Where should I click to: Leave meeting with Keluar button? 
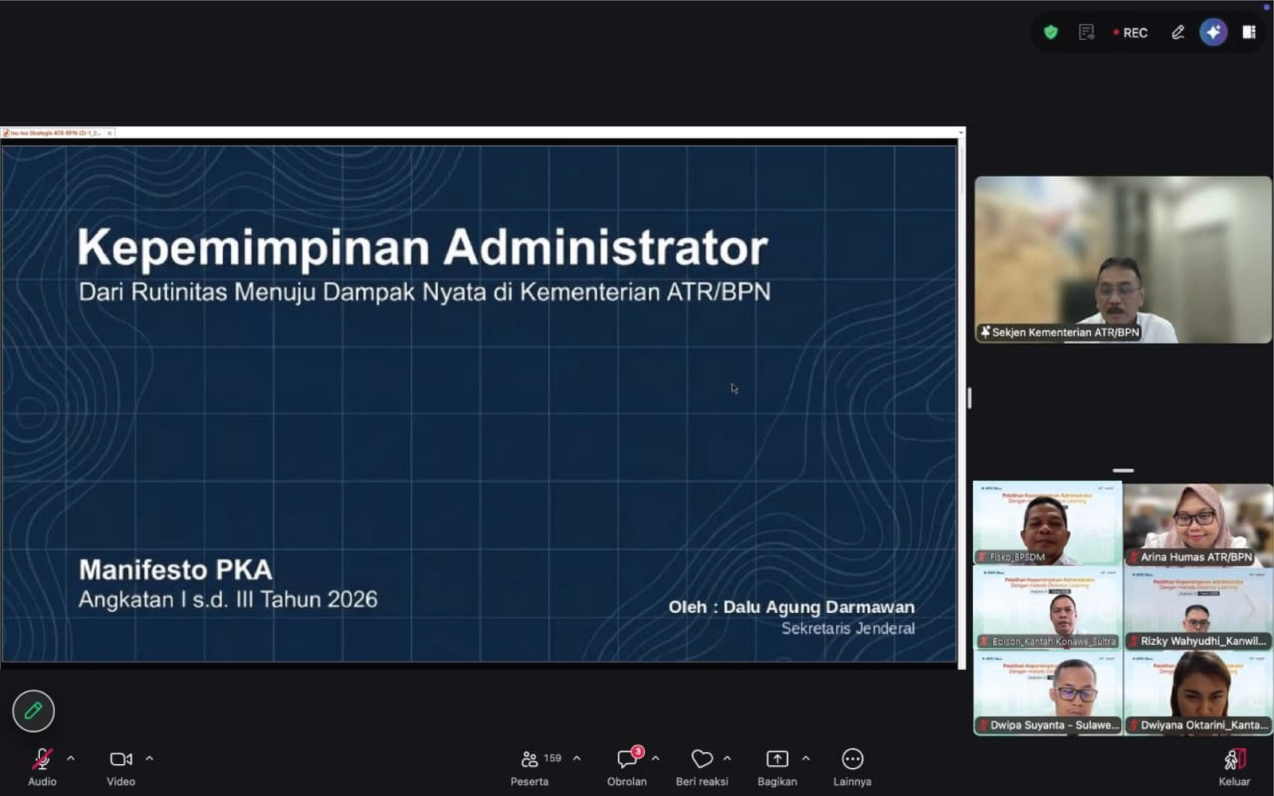1234,768
